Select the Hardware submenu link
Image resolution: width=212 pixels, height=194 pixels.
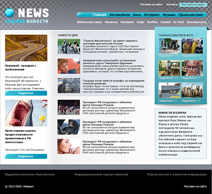click(127, 22)
